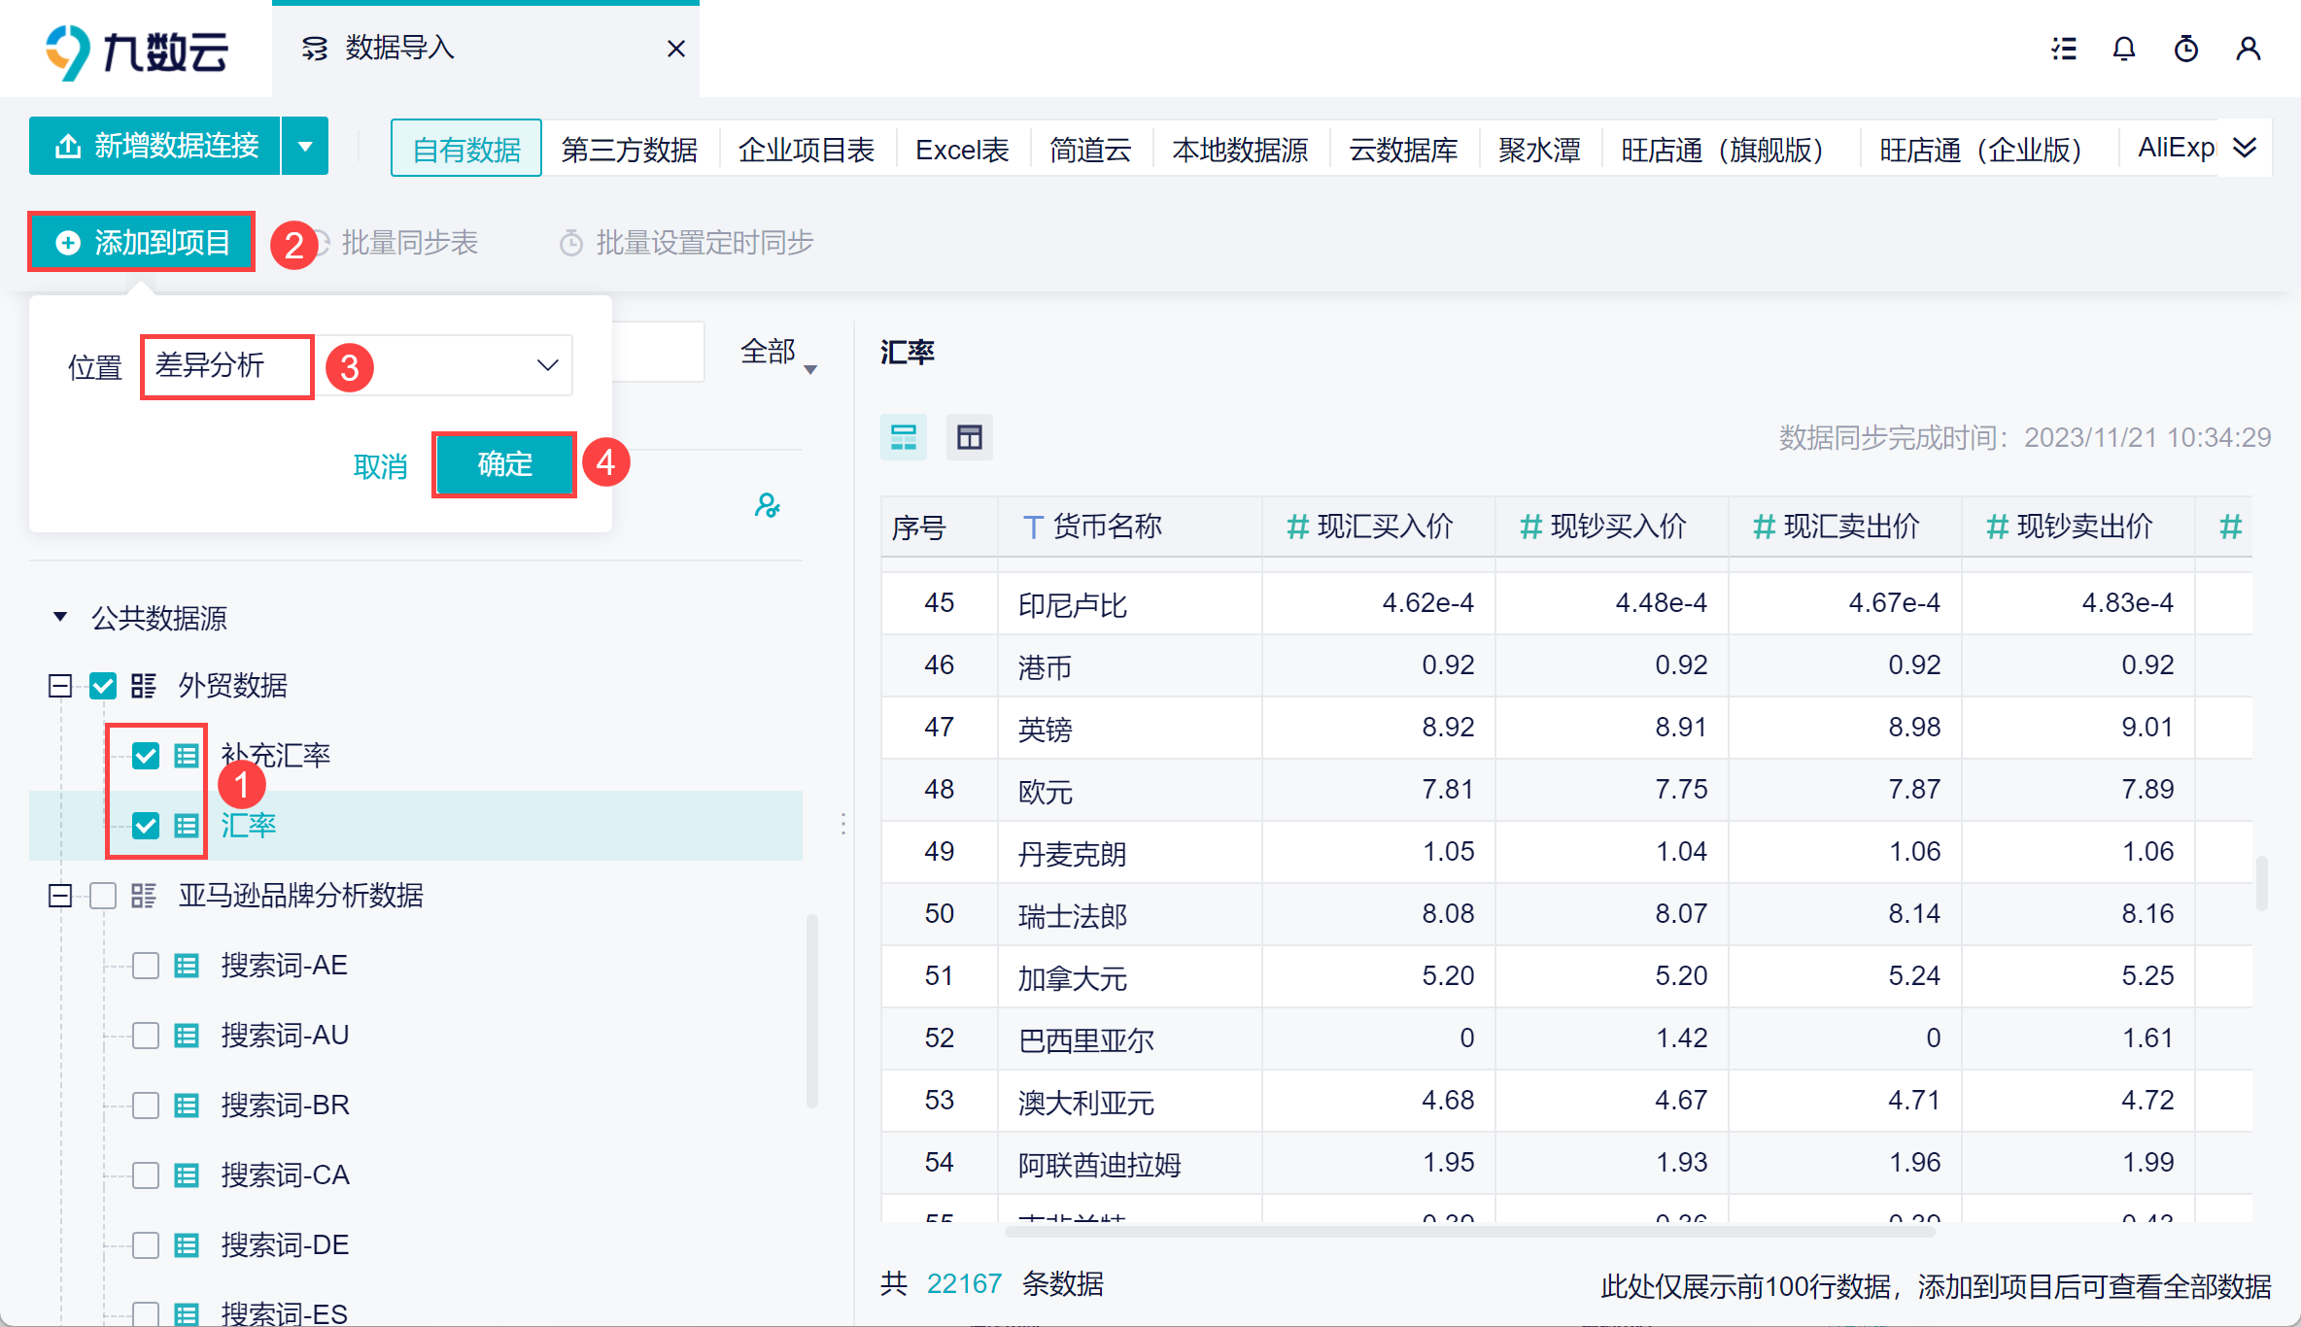Uncheck the 补充汇率 checkbox
The height and width of the screenshot is (1327, 2301).
(x=146, y=756)
